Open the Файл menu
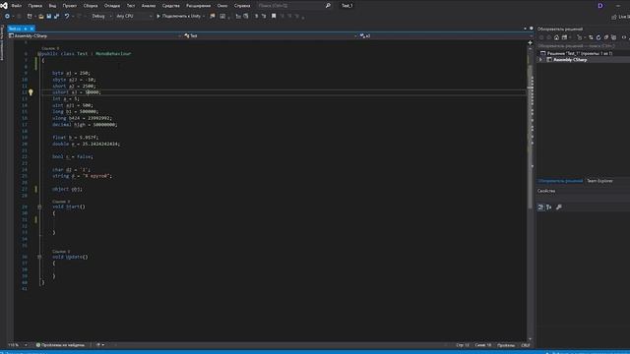 click(17, 6)
